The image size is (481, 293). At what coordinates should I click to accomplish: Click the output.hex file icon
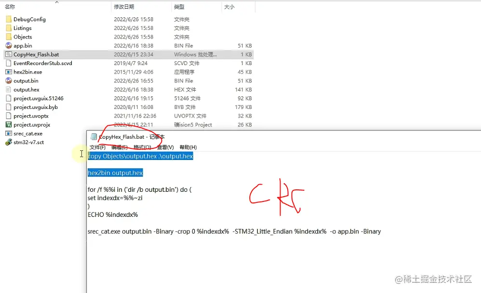click(9, 90)
